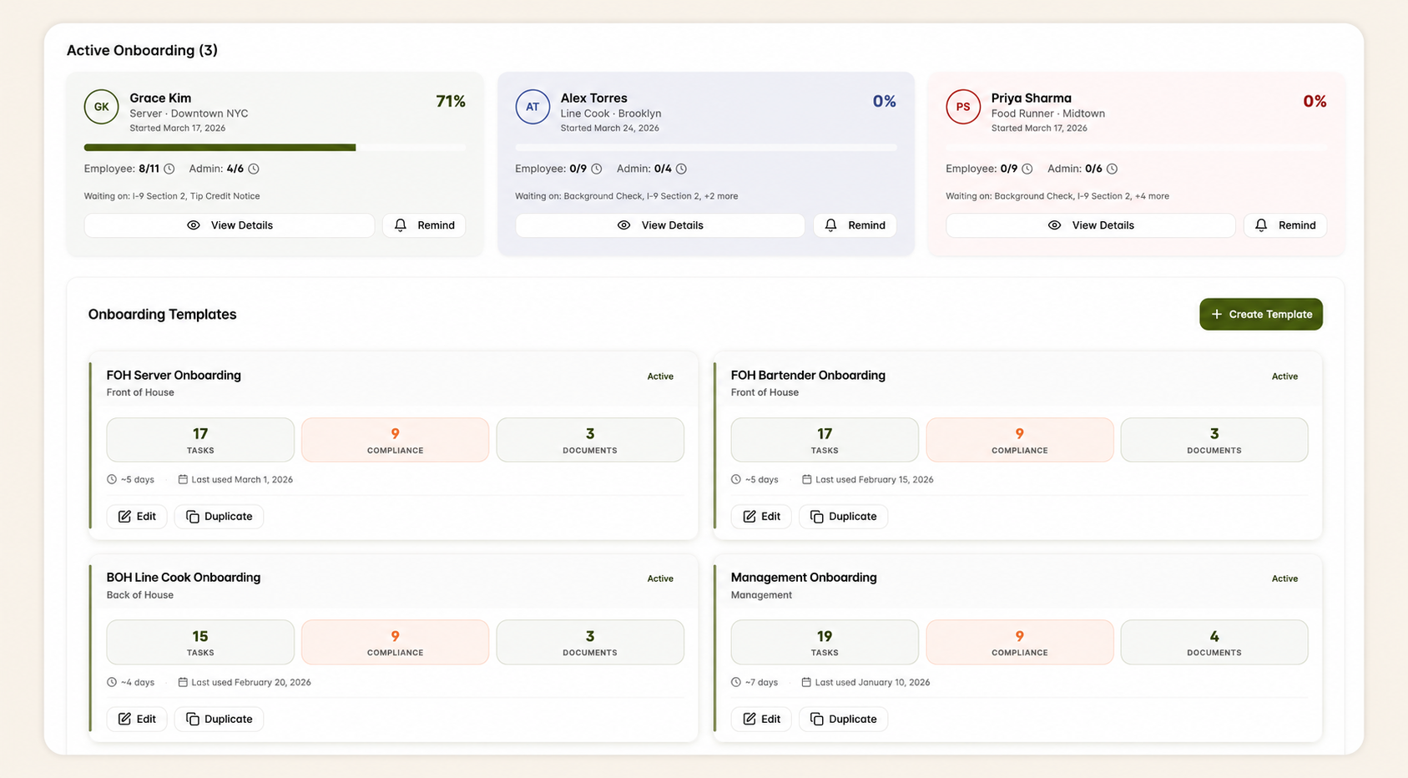Image resolution: width=1408 pixels, height=778 pixels.
Task: Select the 17 Tasks tile in FOH Server Onboarding
Action: tap(200, 440)
